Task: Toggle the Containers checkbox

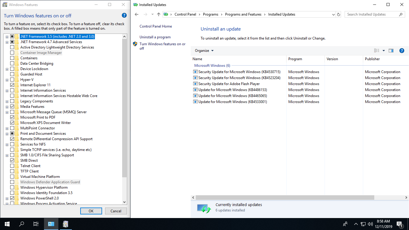Action: 12,58
